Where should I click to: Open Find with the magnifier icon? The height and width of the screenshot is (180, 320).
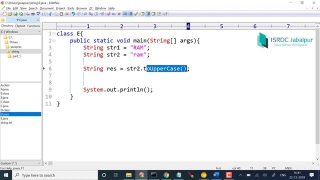[x=85, y=14]
